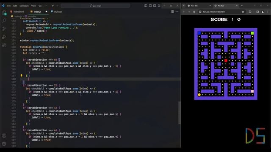The width and height of the screenshot is (271, 152).
Task: Click the pac-man command center search box
Action: [95, 5]
